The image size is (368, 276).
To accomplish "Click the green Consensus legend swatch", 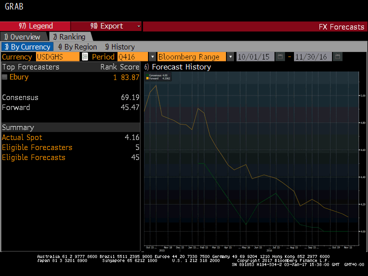I will point(147,75).
